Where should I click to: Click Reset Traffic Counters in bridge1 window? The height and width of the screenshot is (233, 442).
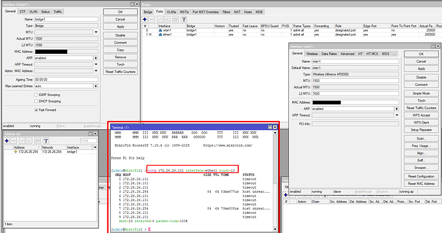(120, 72)
